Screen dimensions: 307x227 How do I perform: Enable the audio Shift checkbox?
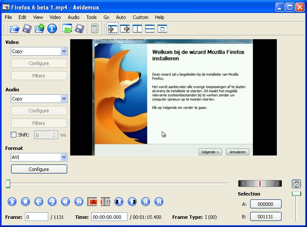(x=13, y=135)
